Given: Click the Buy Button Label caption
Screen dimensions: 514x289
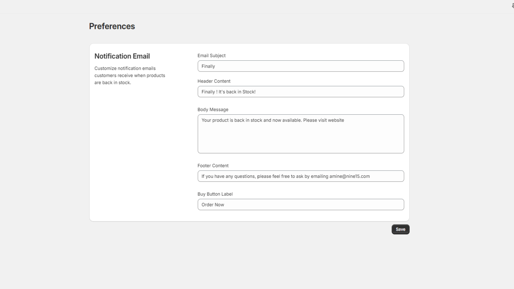Looking at the screenshot, I should [x=215, y=194].
